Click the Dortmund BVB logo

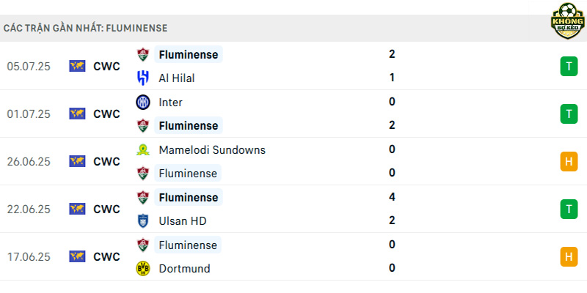[143, 268]
